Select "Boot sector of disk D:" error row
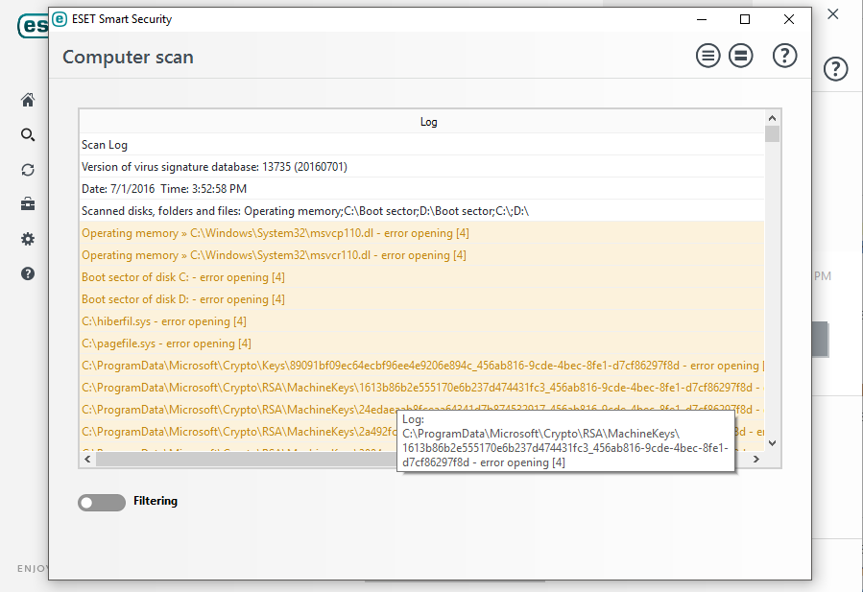The height and width of the screenshot is (592, 863). click(x=422, y=298)
